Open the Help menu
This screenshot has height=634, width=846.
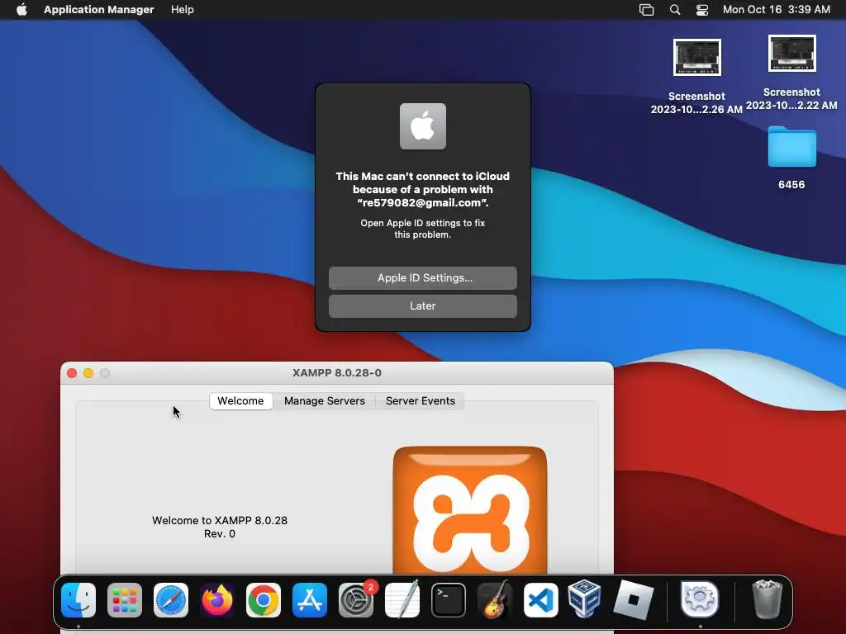183,10
